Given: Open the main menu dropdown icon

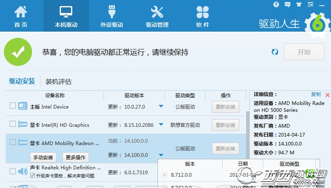Looking at the screenshot, I should click(x=310, y=4).
